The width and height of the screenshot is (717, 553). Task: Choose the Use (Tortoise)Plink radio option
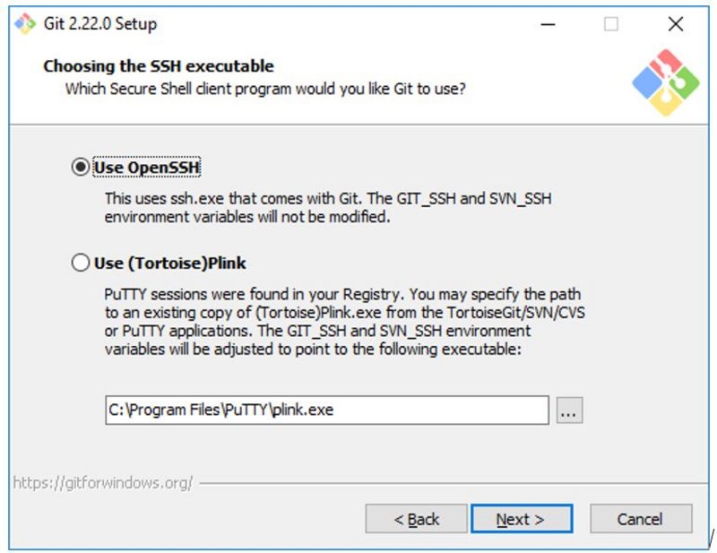coord(81,264)
